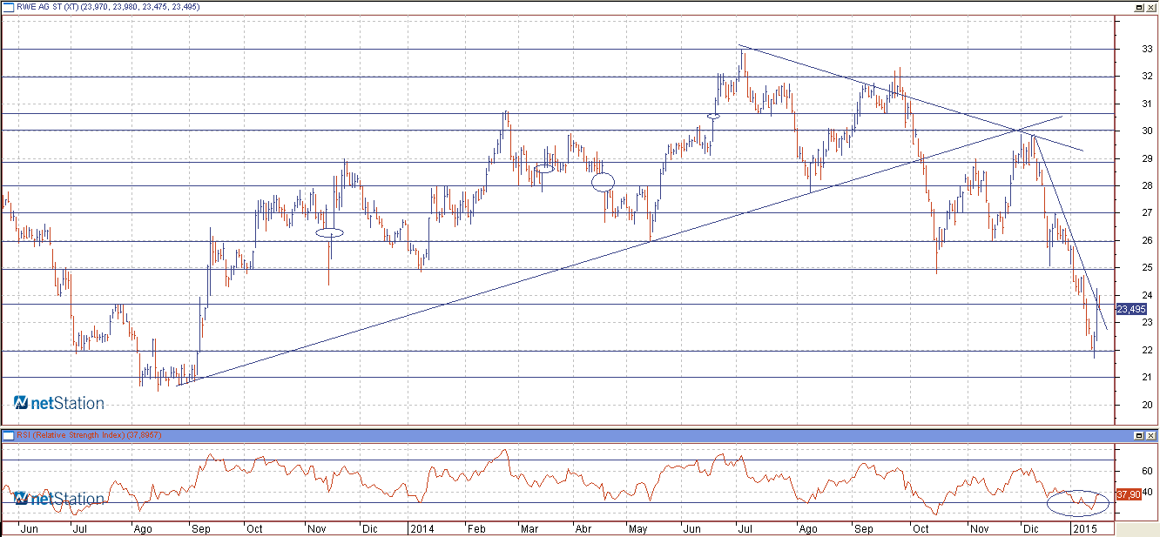Viewport: 1160px width, 537px height.
Task: Click the 29 price axis label
Action: (x=1146, y=158)
